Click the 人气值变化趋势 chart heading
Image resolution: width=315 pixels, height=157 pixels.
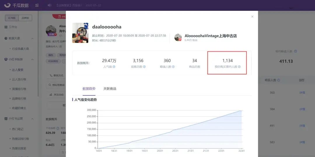tap(85, 100)
